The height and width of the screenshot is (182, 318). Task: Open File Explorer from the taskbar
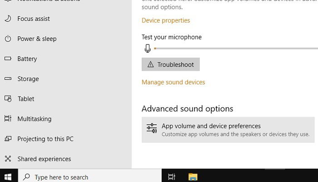pyautogui.click(x=193, y=177)
